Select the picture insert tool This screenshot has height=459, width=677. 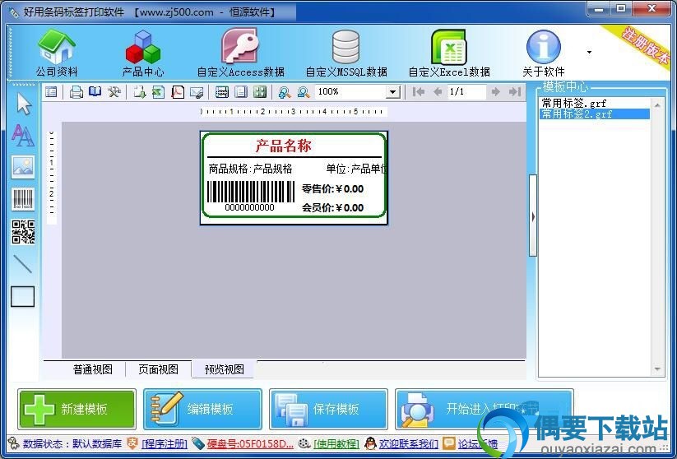pos(22,167)
